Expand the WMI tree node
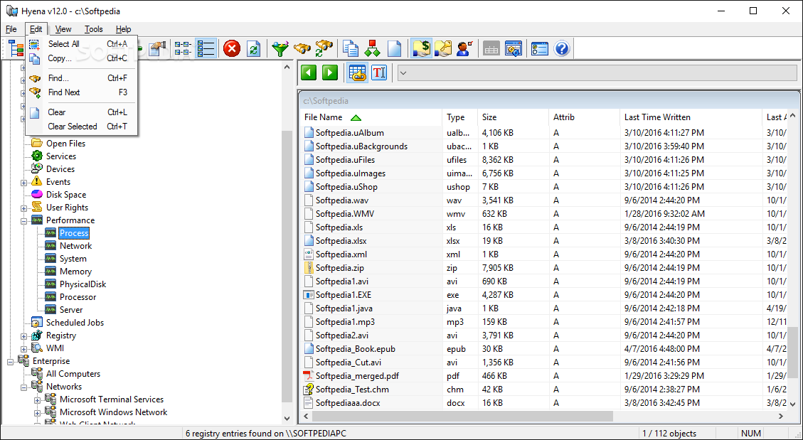This screenshot has height=440, width=803. tap(23, 349)
